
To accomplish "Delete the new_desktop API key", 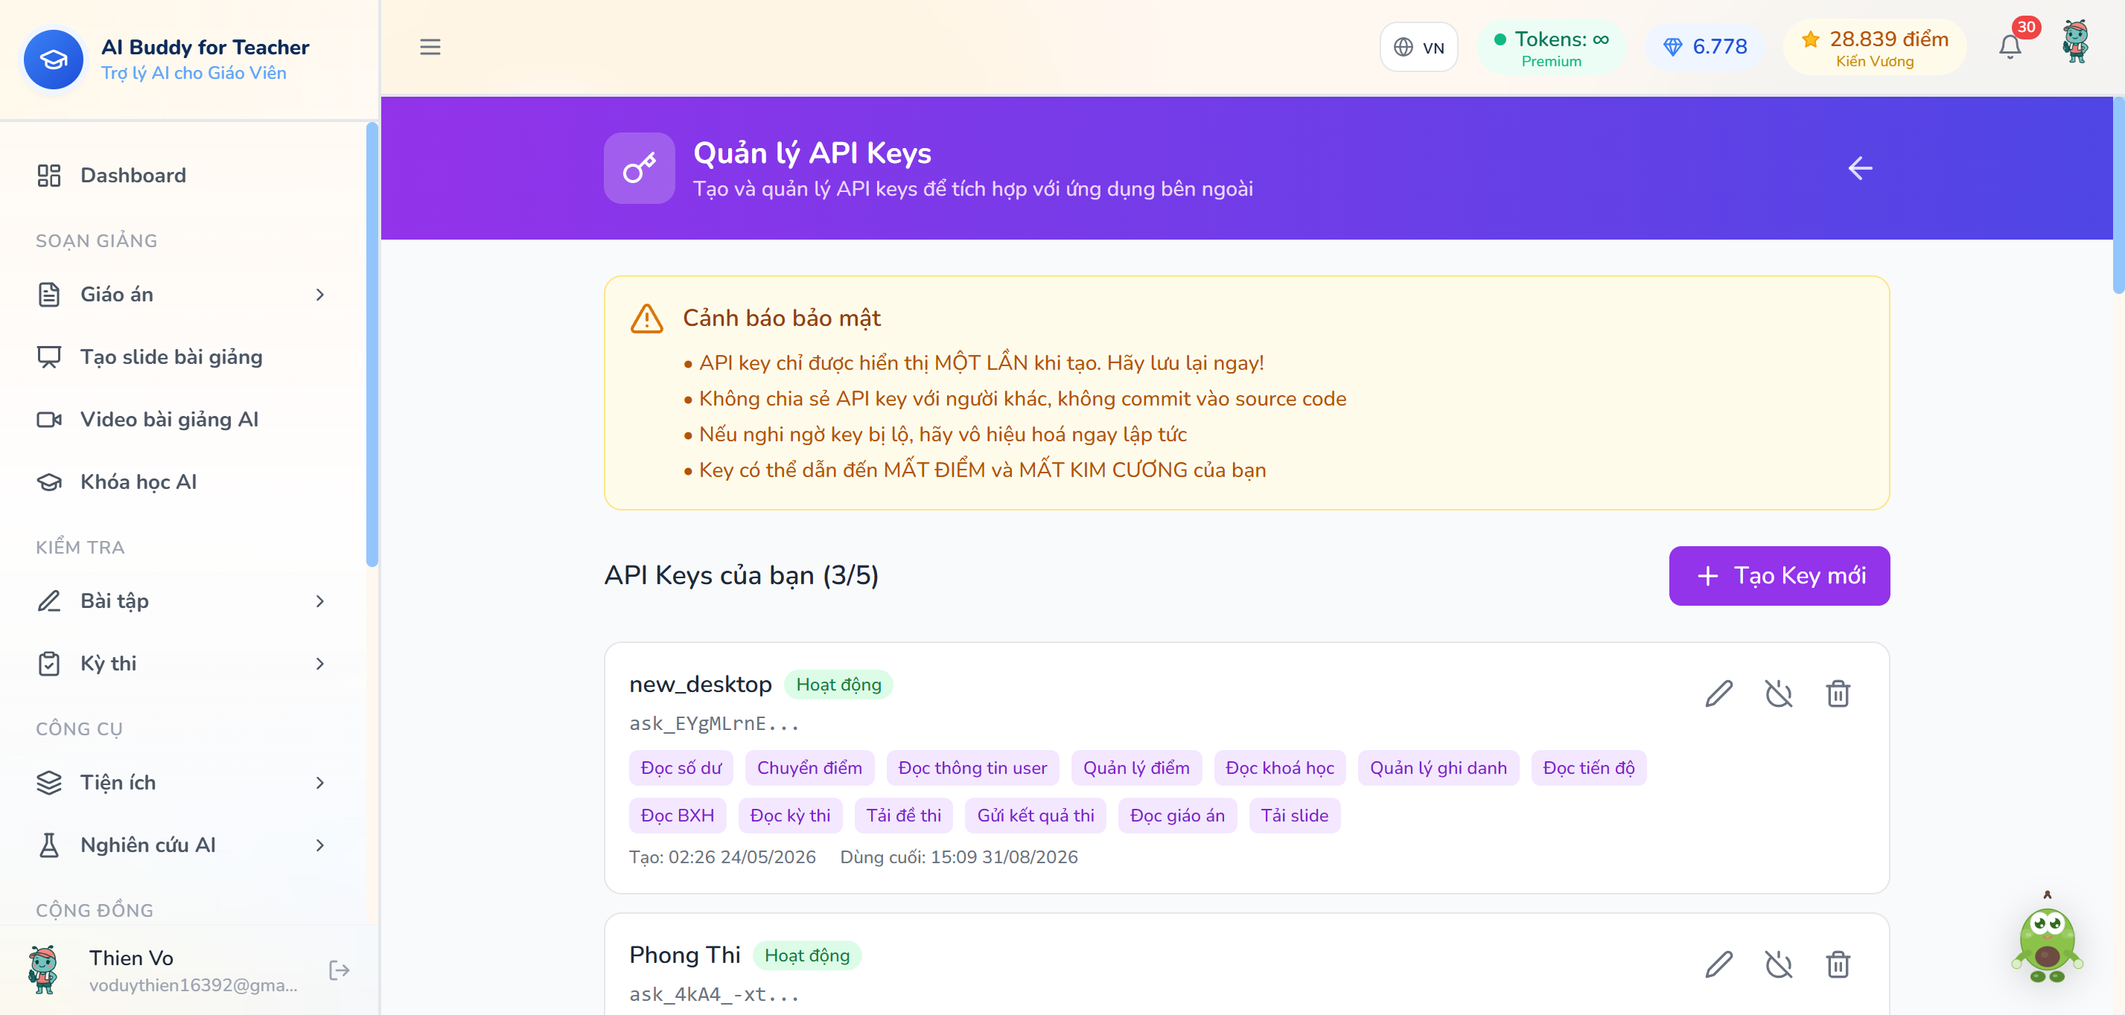I will [x=1838, y=694].
